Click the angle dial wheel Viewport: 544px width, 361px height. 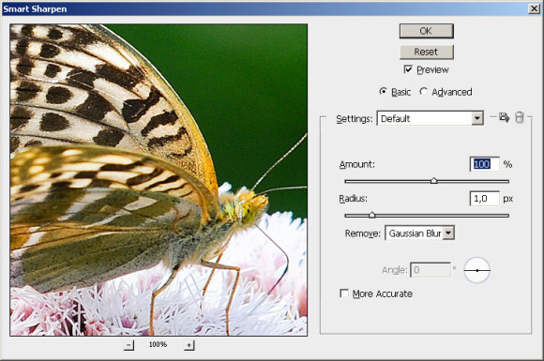tap(477, 270)
